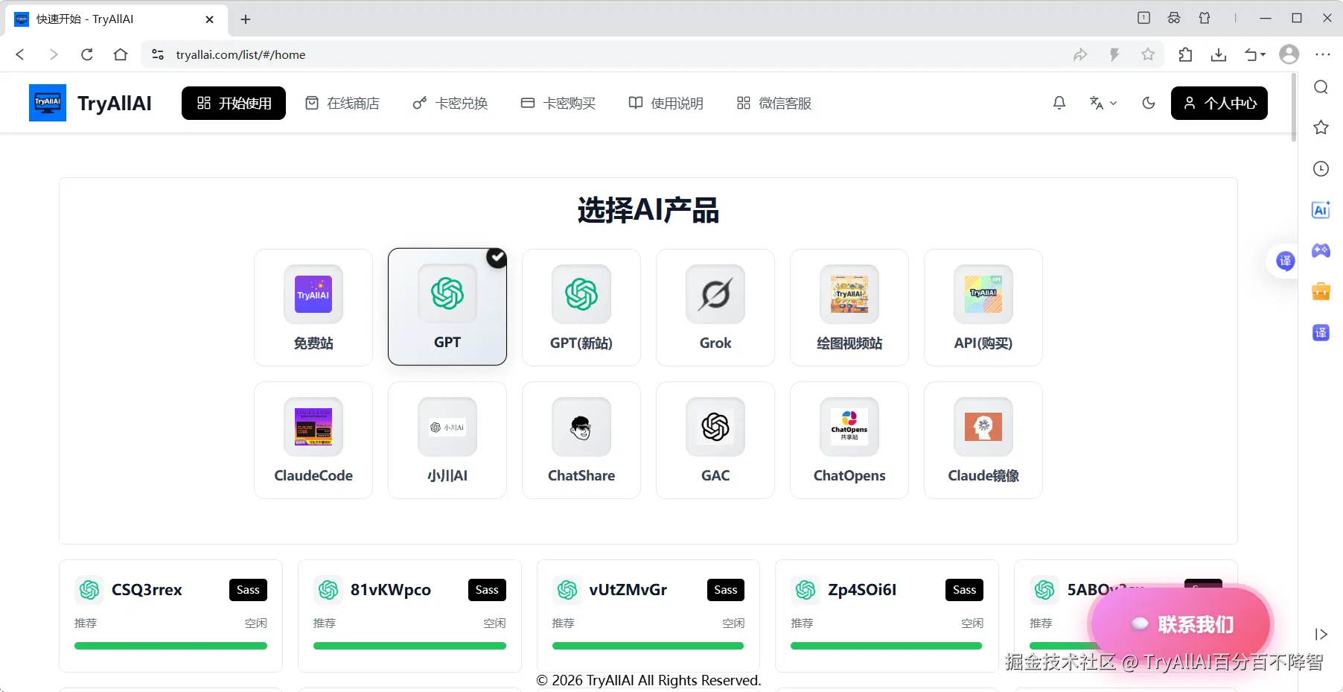This screenshot has width=1343, height=692.
Task: Open a new browser tab
Action: point(246,19)
